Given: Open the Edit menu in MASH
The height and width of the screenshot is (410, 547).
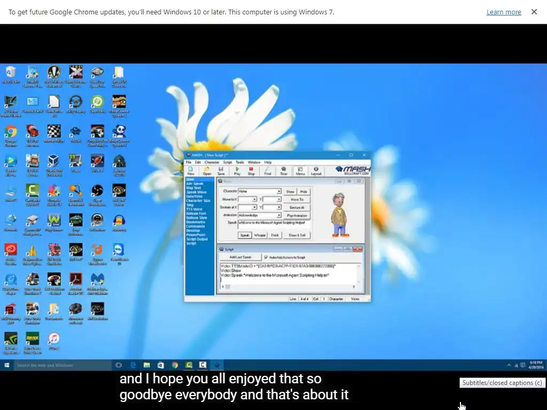Looking at the screenshot, I should (x=198, y=162).
